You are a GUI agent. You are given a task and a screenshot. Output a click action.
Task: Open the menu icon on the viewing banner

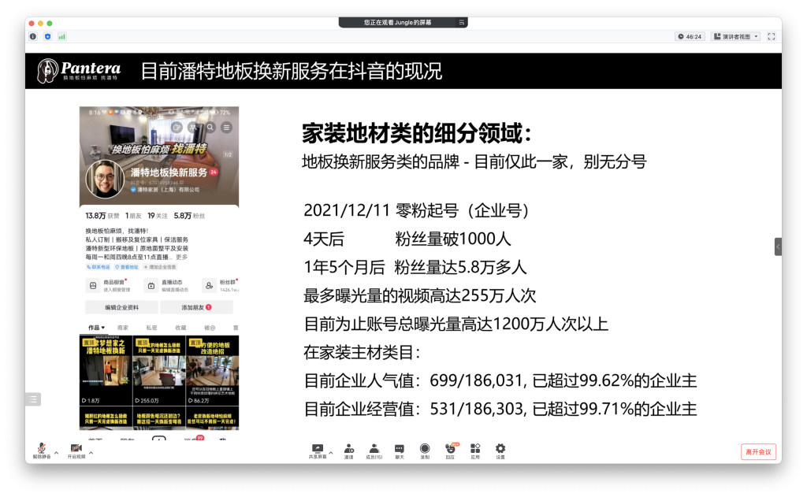pos(462,23)
